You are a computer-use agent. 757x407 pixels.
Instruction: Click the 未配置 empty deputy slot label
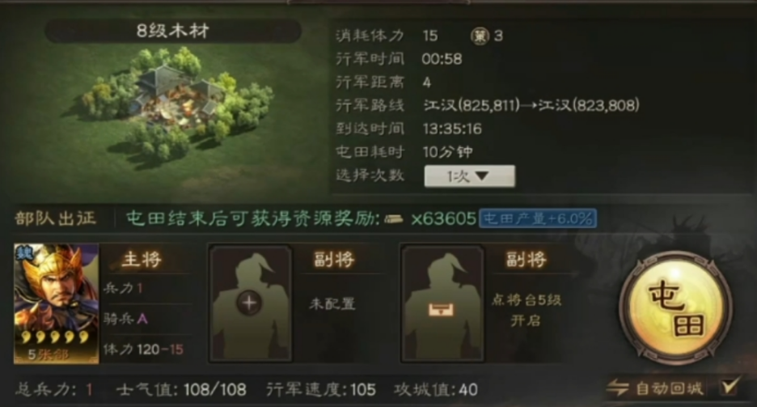click(x=332, y=303)
